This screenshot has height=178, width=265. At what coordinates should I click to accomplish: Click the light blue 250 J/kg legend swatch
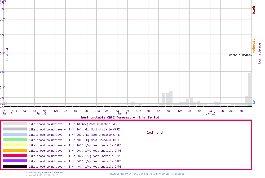coord(15,134)
